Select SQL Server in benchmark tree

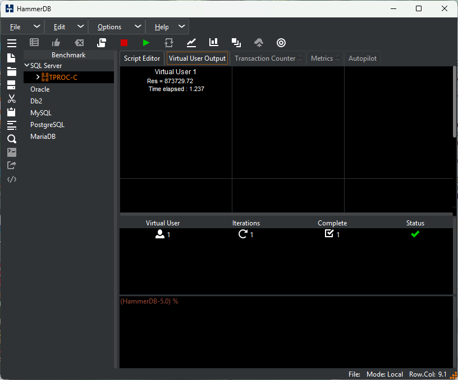(46, 66)
